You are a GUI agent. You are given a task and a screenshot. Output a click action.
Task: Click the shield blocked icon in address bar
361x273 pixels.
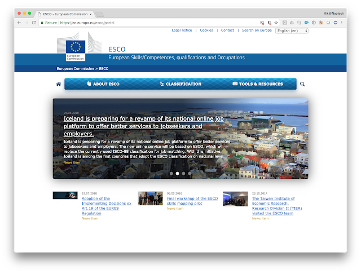(269, 23)
